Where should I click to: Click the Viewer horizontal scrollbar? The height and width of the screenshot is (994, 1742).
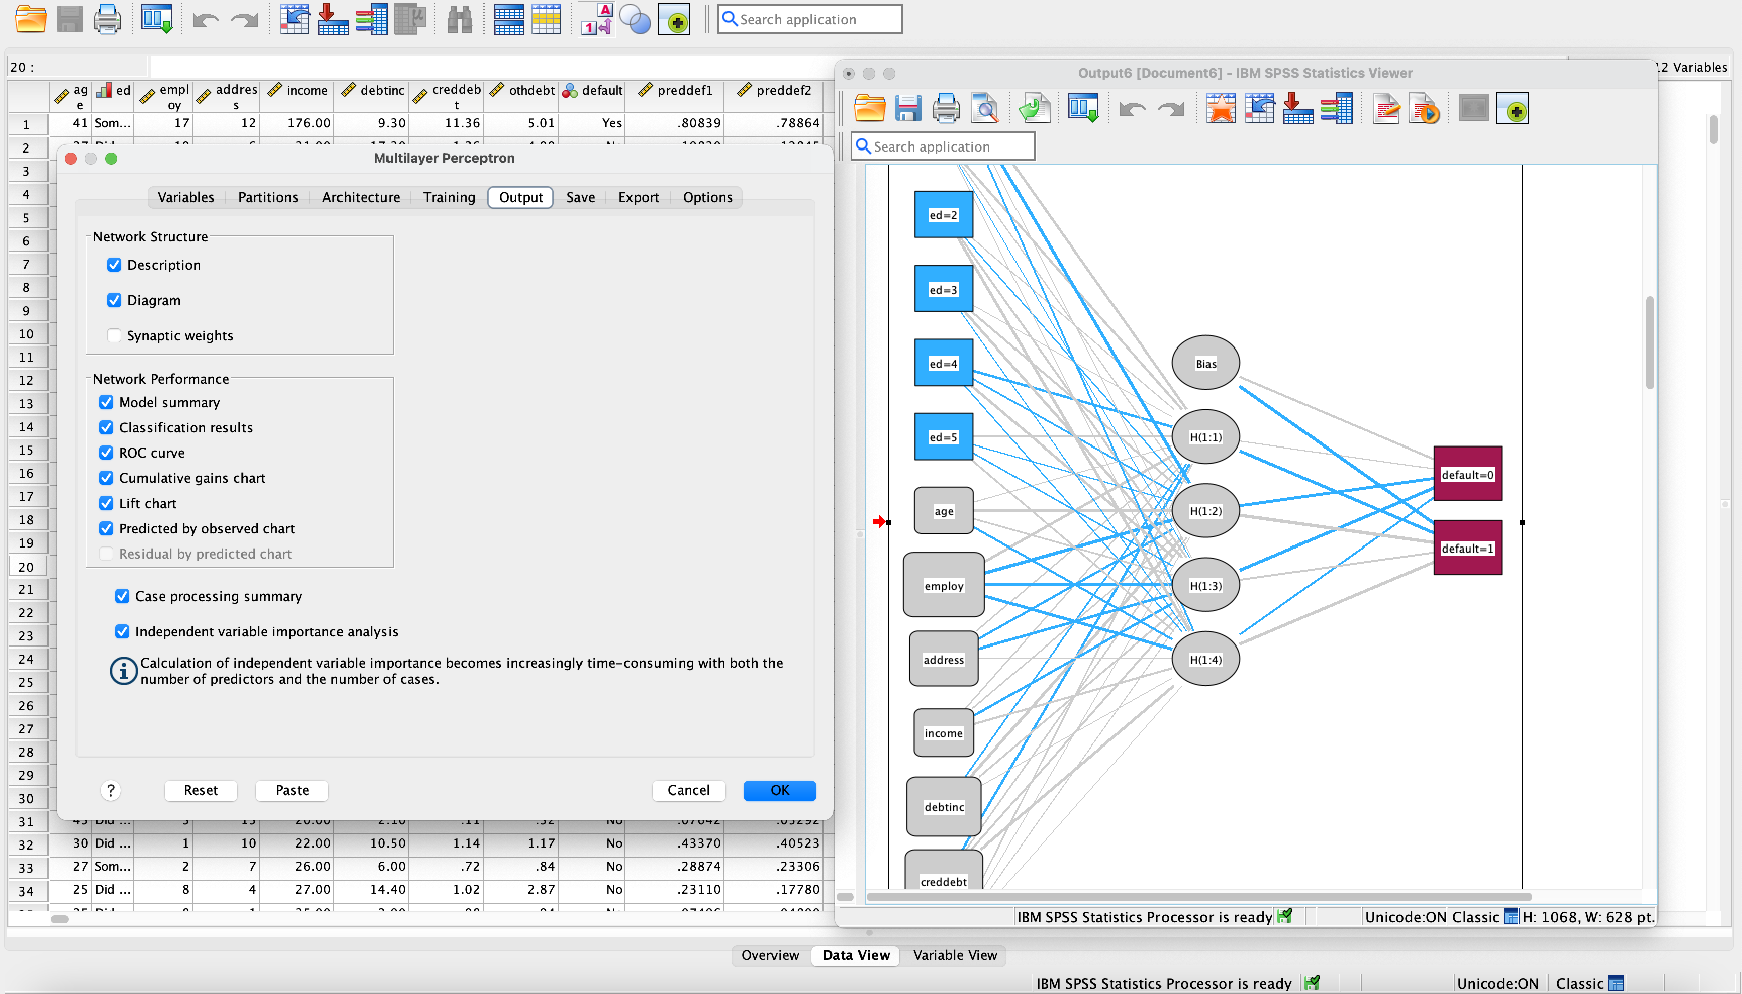point(1198,897)
